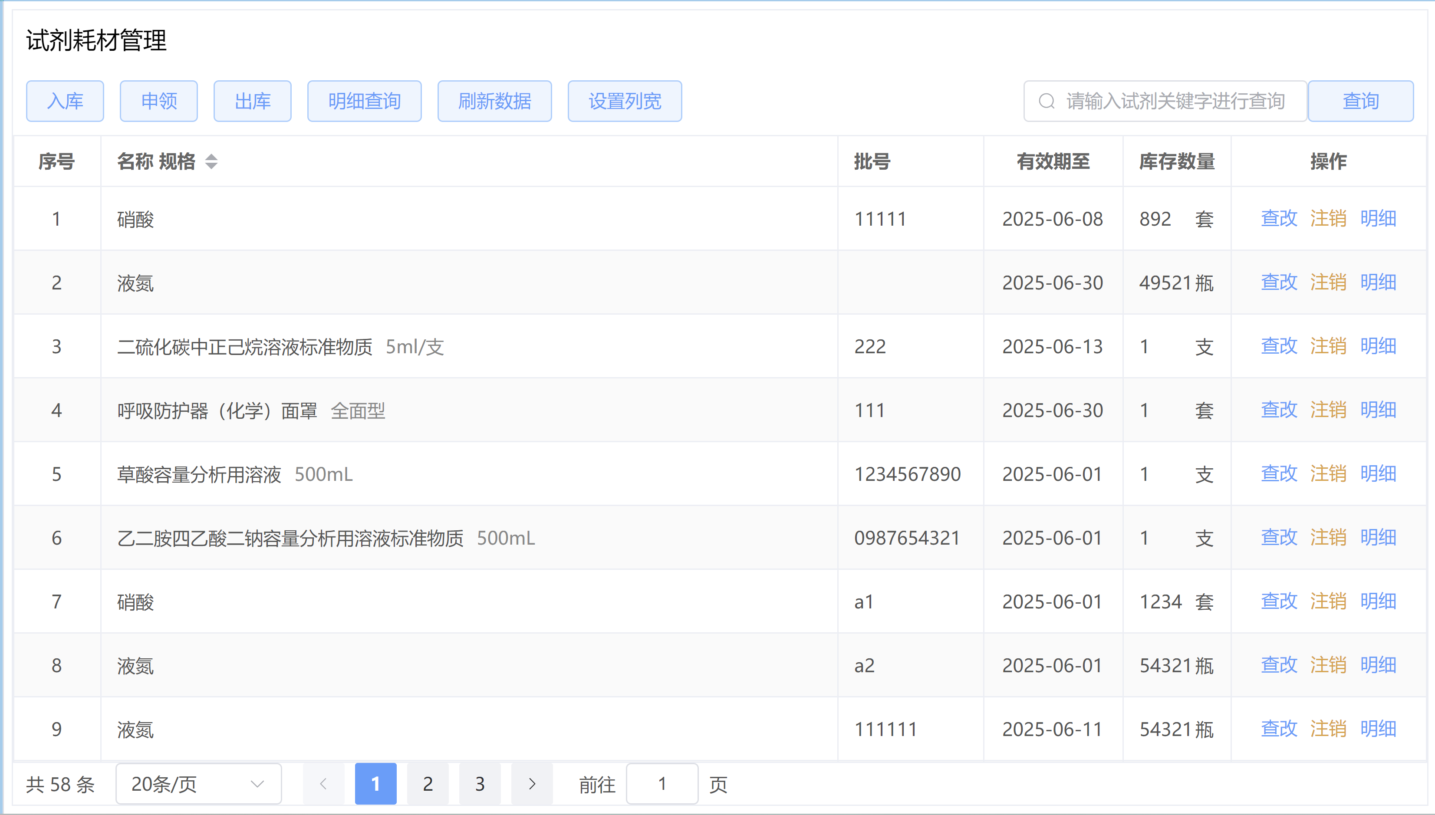Go to next page arrow
The image size is (1435, 815).
click(x=532, y=784)
